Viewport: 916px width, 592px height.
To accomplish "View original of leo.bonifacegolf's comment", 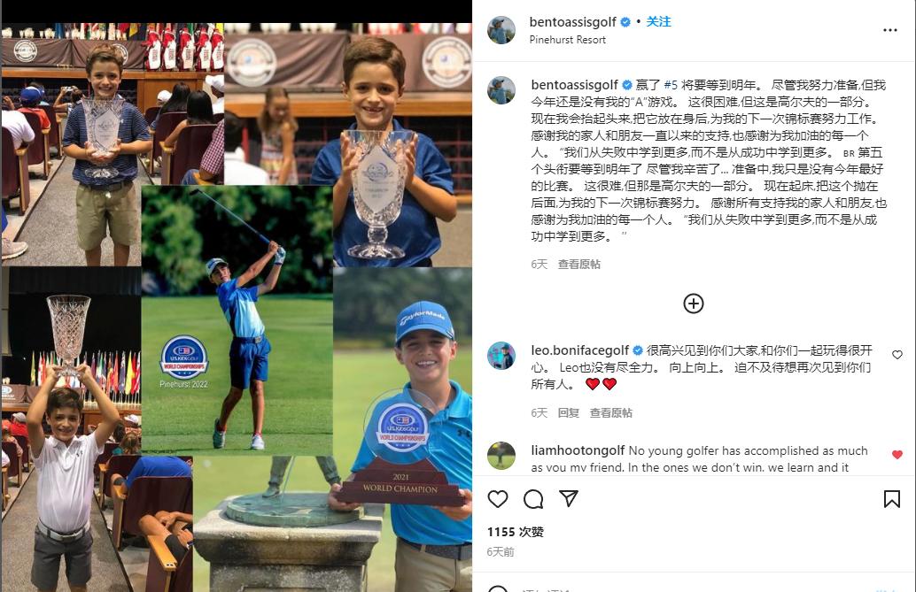I will pos(610,412).
